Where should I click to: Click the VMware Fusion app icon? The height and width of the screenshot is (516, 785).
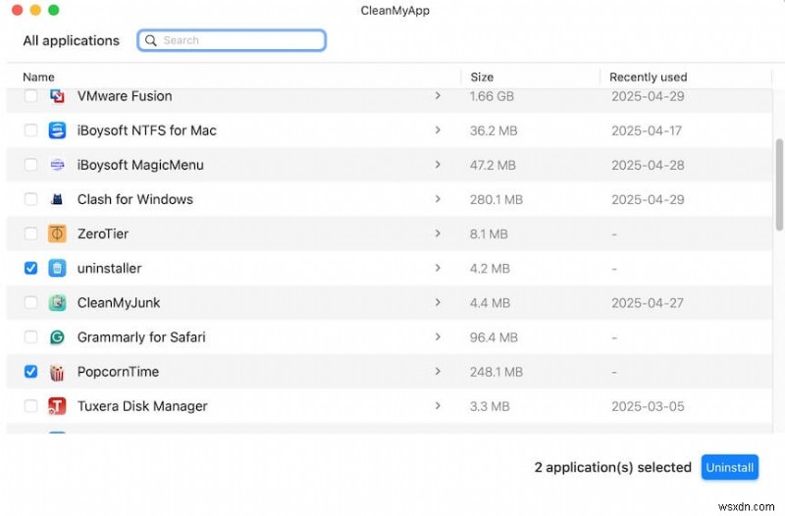click(57, 95)
